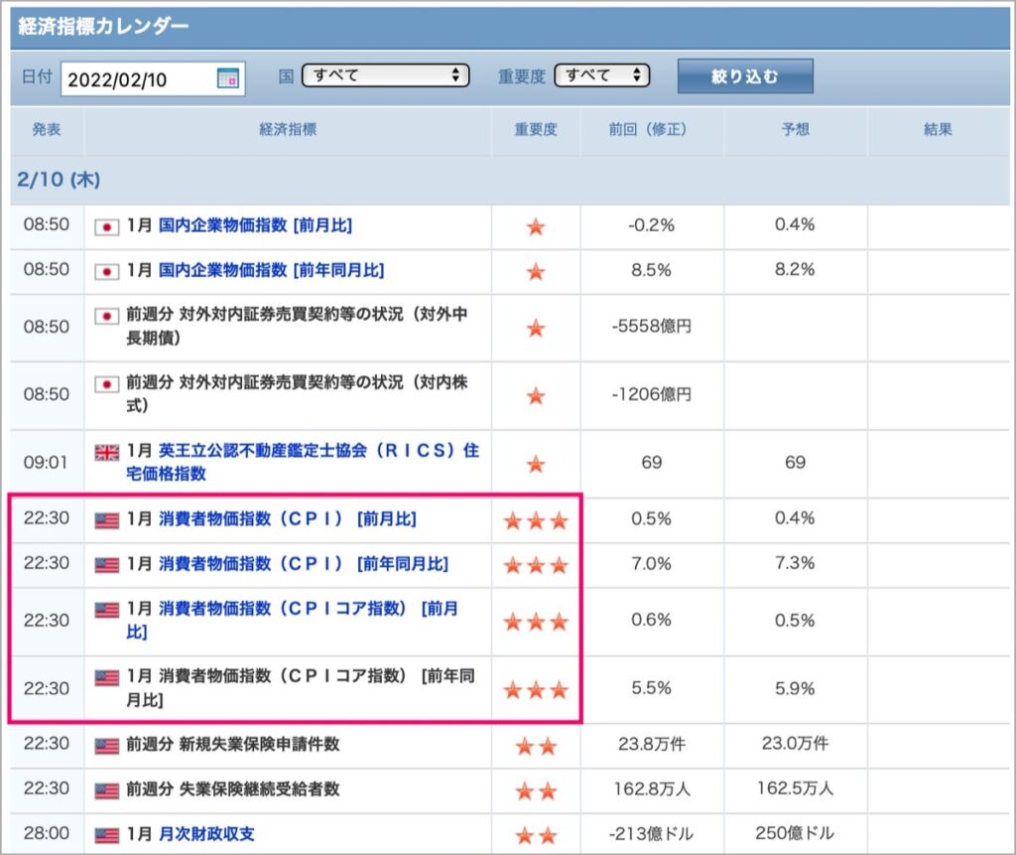Click the 結果 column header
This screenshot has width=1016, height=855.
[939, 130]
